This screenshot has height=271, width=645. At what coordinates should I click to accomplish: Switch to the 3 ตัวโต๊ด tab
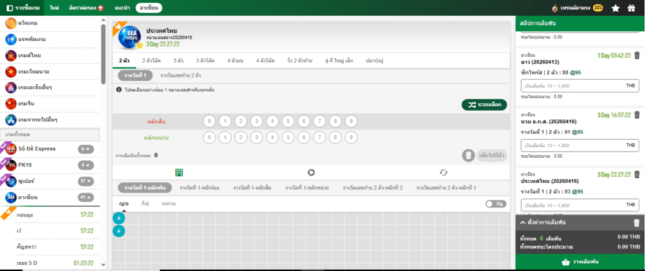click(205, 60)
